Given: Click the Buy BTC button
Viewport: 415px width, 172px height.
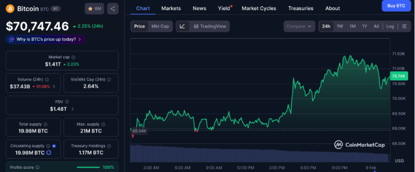Looking at the screenshot, I should point(396,6).
